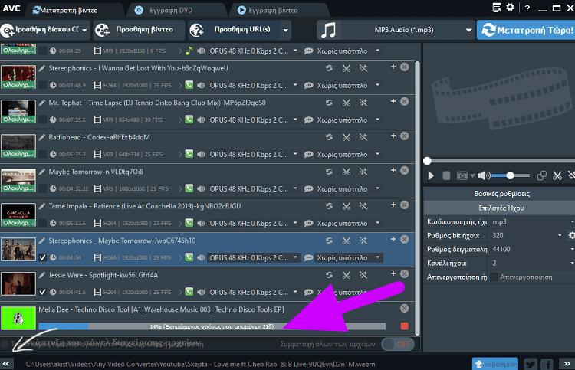Check the Radiohead Codex checkbox
Image resolution: width=575 pixels, height=370 pixels.
tap(42, 154)
